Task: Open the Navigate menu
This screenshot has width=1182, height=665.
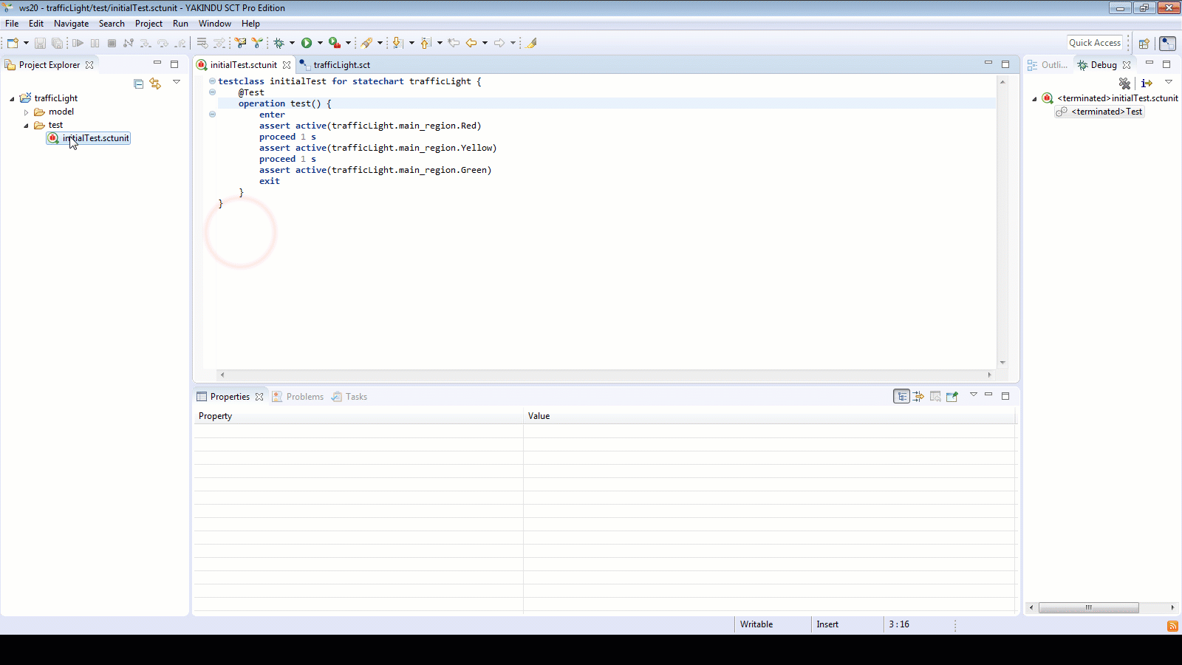Action: click(71, 24)
